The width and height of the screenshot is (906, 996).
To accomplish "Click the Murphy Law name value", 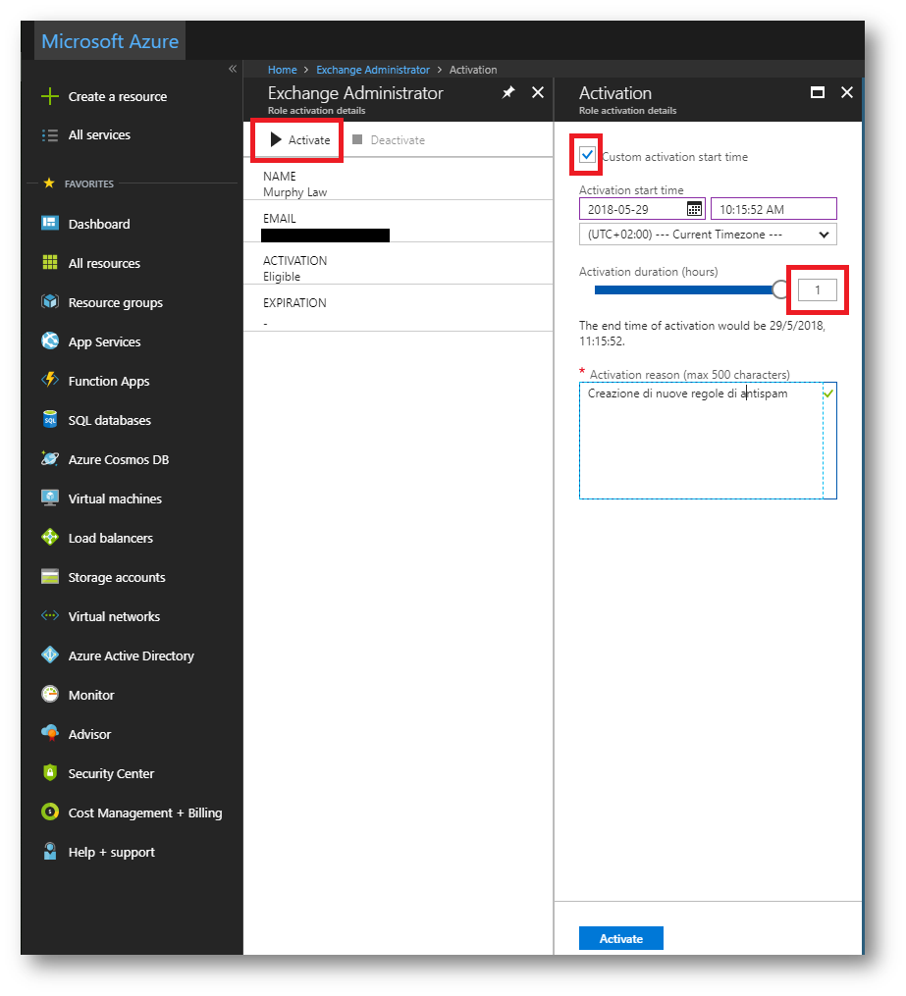I will [294, 191].
